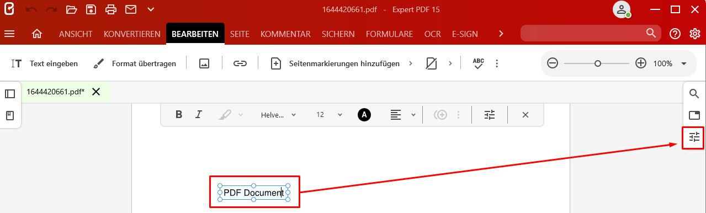The image size is (706, 213).
Task: Open properties sliders in floating toolbar
Action: point(490,115)
